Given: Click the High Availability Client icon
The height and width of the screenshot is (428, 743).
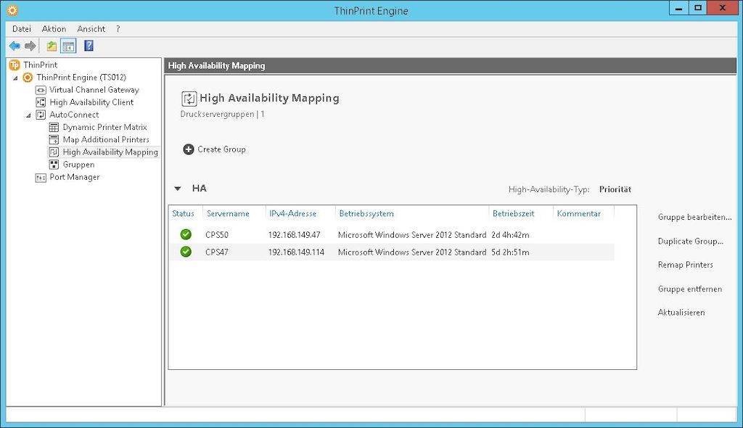Looking at the screenshot, I should [41, 102].
